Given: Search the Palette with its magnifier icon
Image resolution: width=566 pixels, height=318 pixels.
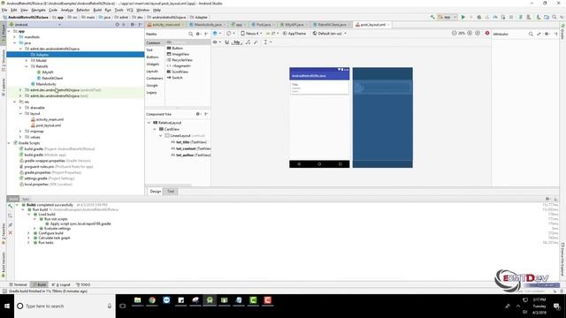Looking at the screenshot, I should (x=190, y=34).
